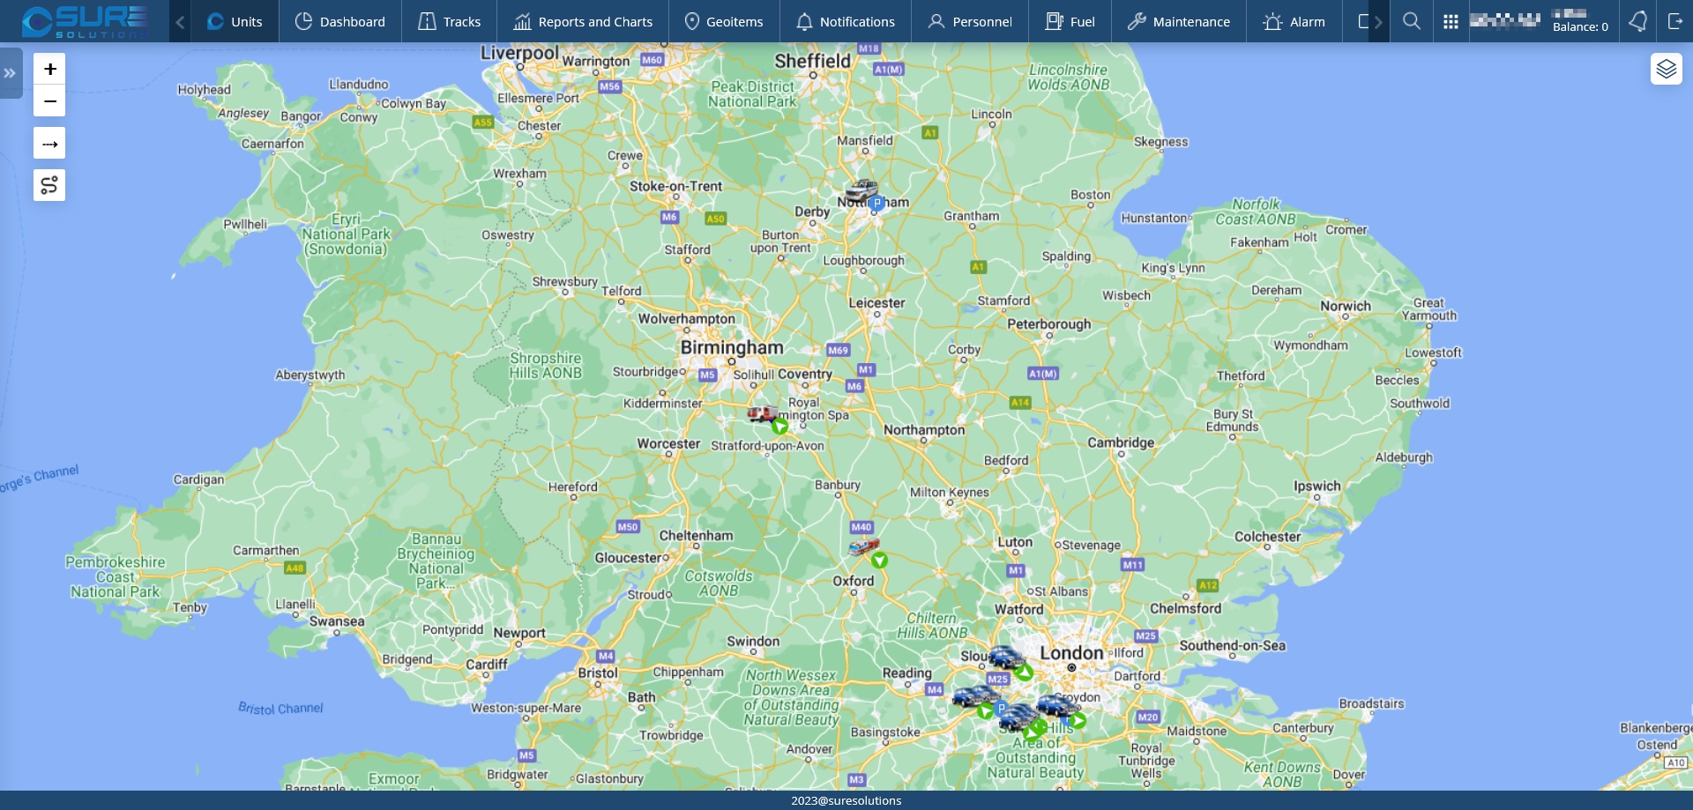Select the car marker near Slough

1005,658
